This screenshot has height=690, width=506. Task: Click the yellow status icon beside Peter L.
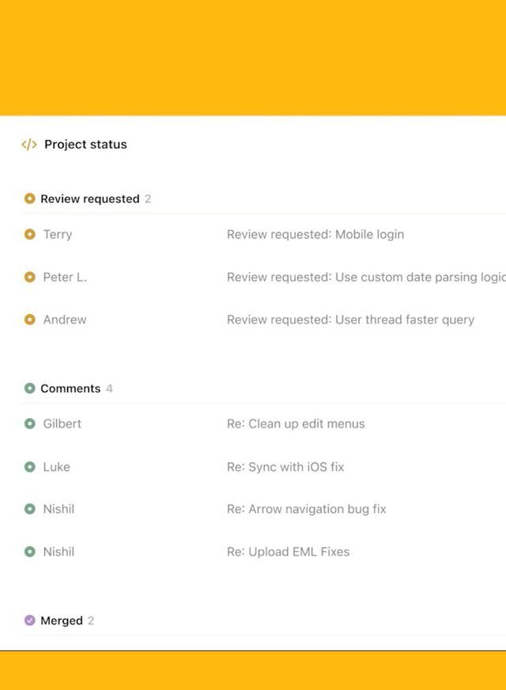30,277
